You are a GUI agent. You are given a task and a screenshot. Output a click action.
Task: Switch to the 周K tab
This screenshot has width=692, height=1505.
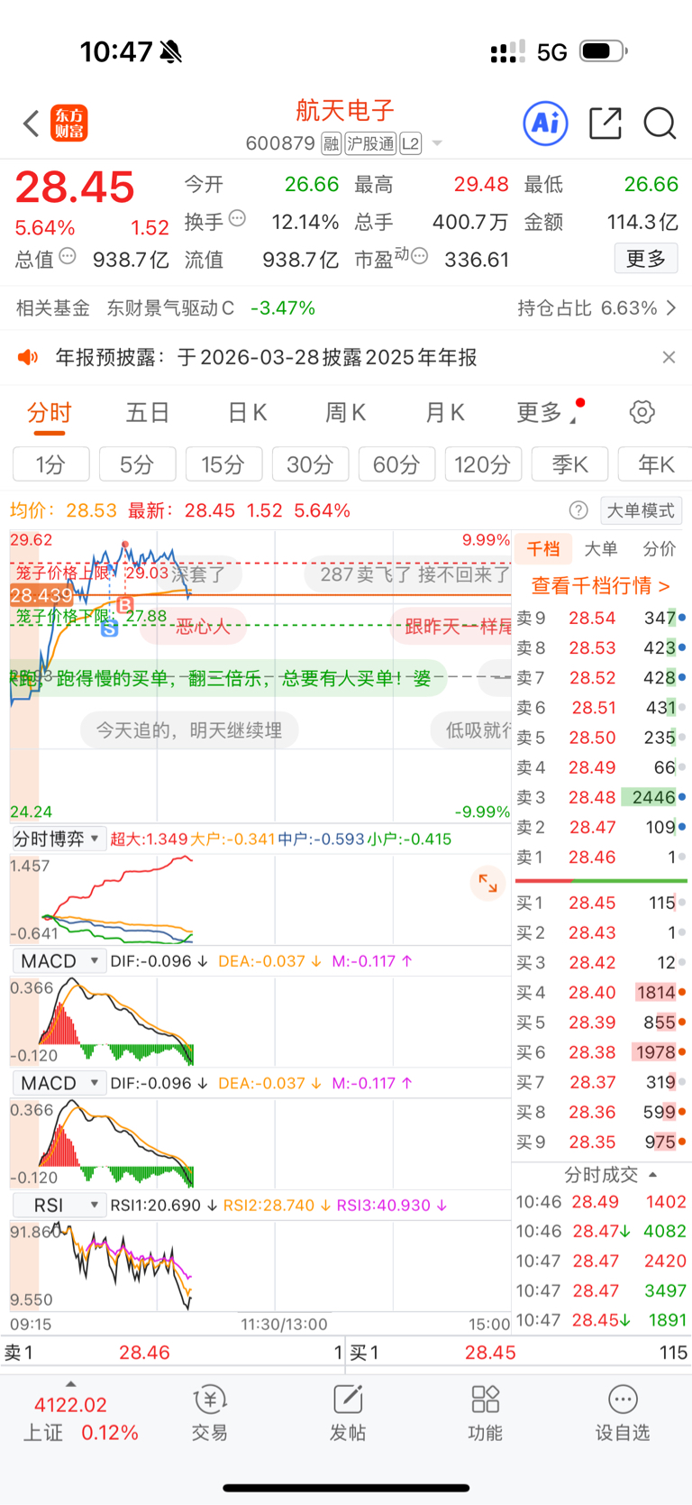pos(346,413)
